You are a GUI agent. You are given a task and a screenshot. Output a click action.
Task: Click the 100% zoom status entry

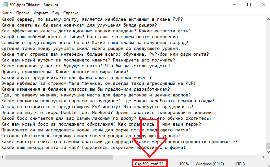click(184, 164)
